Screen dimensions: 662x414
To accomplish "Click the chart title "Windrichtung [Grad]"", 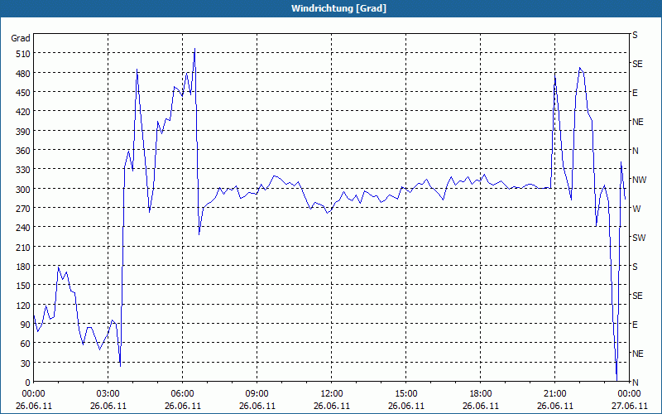I will [338, 8].
